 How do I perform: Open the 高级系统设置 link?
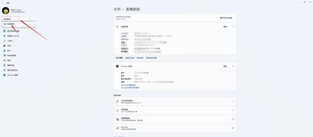151,58
